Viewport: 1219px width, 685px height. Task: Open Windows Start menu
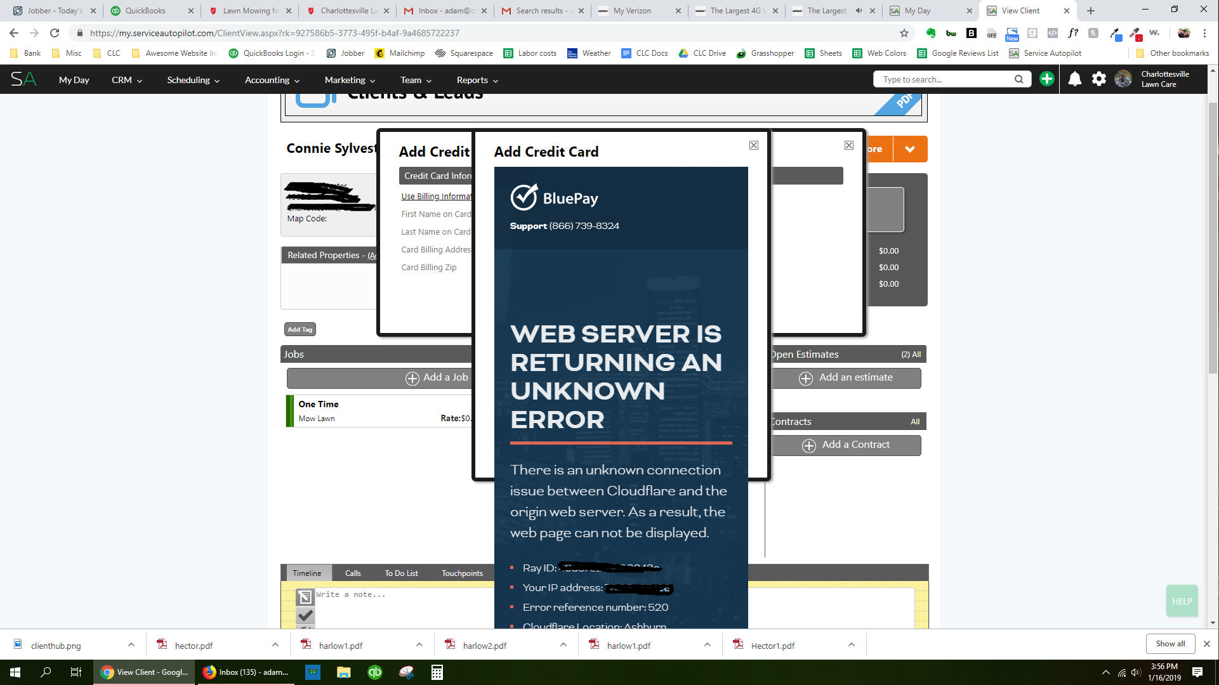tap(15, 672)
